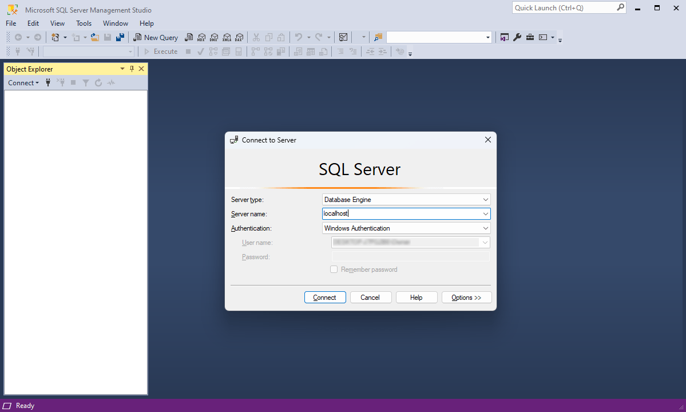686x412 pixels.
Task: Click the Quick Launch search magnifier icon
Action: click(x=620, y=7)
